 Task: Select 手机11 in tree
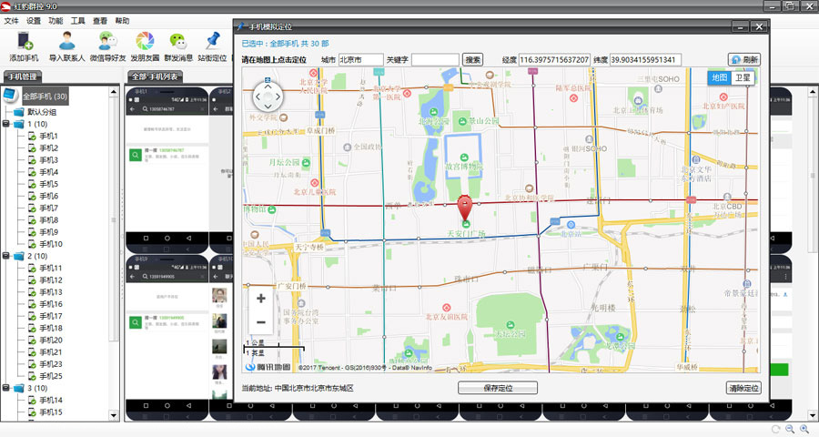(x=51, y=269)
